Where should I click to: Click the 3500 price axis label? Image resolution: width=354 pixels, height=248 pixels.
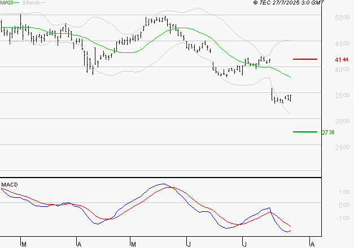point(342,96)
